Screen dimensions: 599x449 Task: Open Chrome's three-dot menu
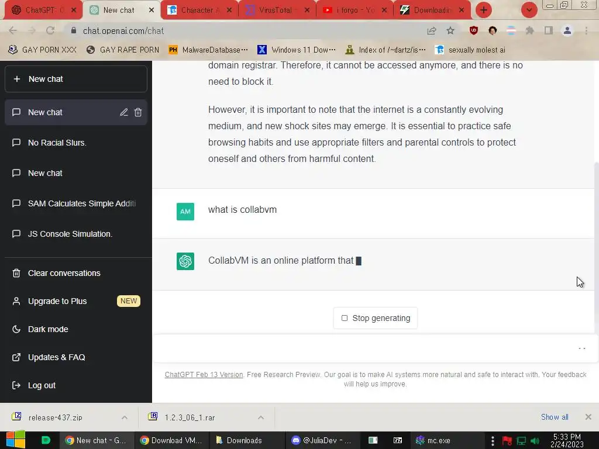(x=586, y=30)
